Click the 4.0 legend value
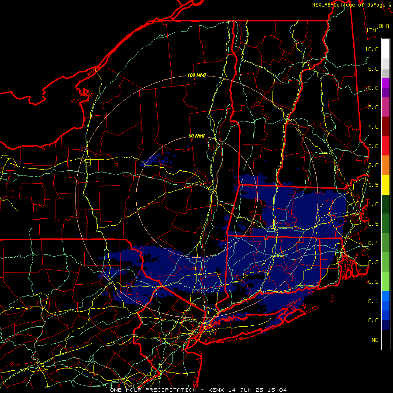Image resolution: width=393 pixels, height=393 pixels. (373, 127)
